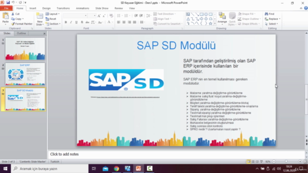Center the paragraph text
Viewport: 308px width, 173px height.
tap(124, 22)
